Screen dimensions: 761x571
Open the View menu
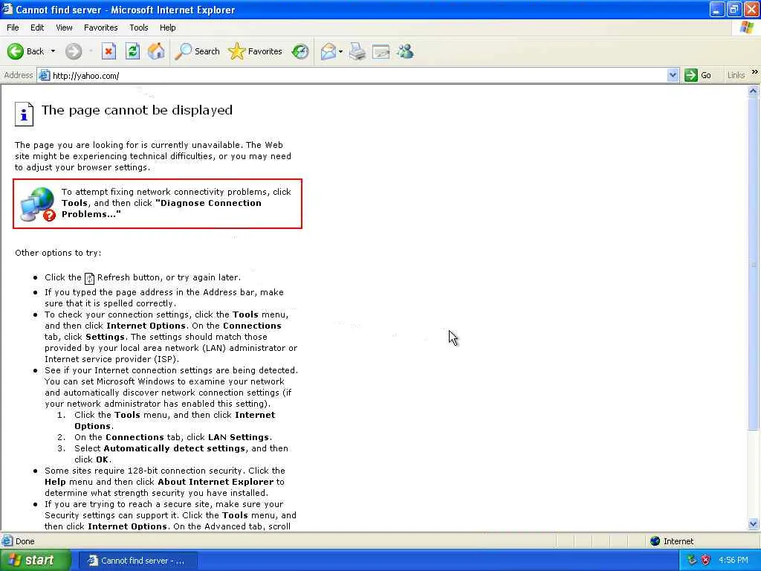pos(64,28)
